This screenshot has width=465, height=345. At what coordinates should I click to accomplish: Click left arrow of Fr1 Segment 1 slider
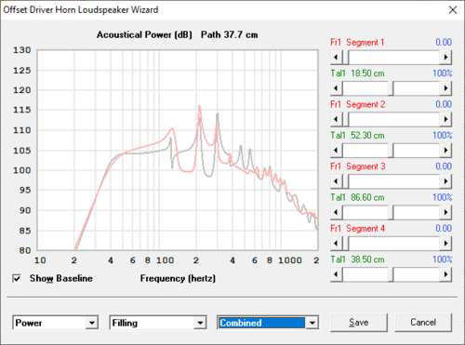point(337,58)
